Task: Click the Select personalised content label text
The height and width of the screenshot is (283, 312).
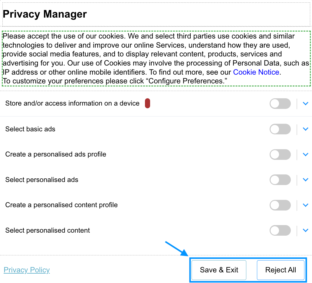Action: click(x=48, y=230)
